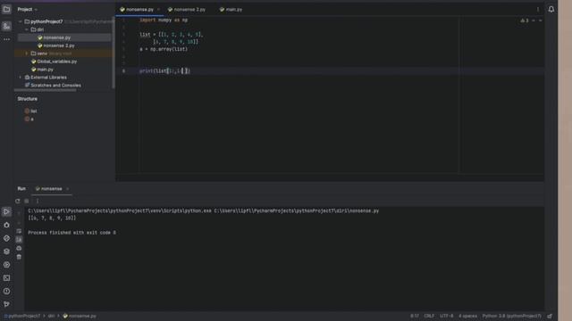Click nonsense.py in the breadcrumb bar
Viewport: 572px width, 321px height.
click(82, 316)
